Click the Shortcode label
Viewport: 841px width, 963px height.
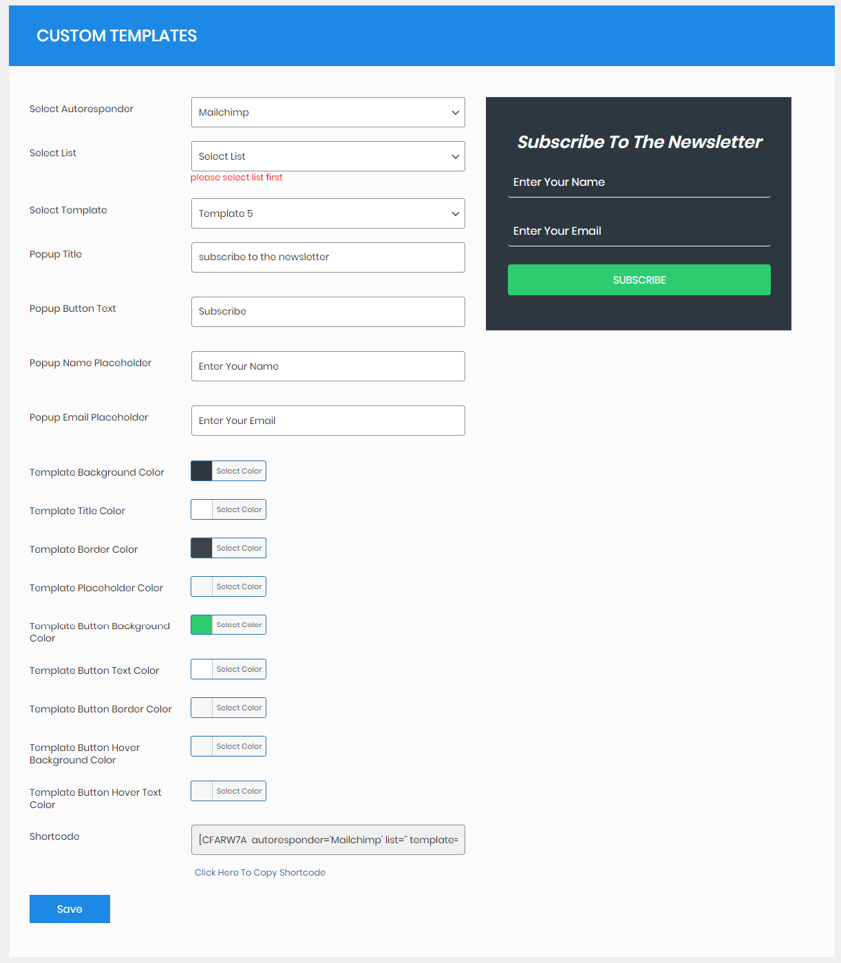(54, 836)
